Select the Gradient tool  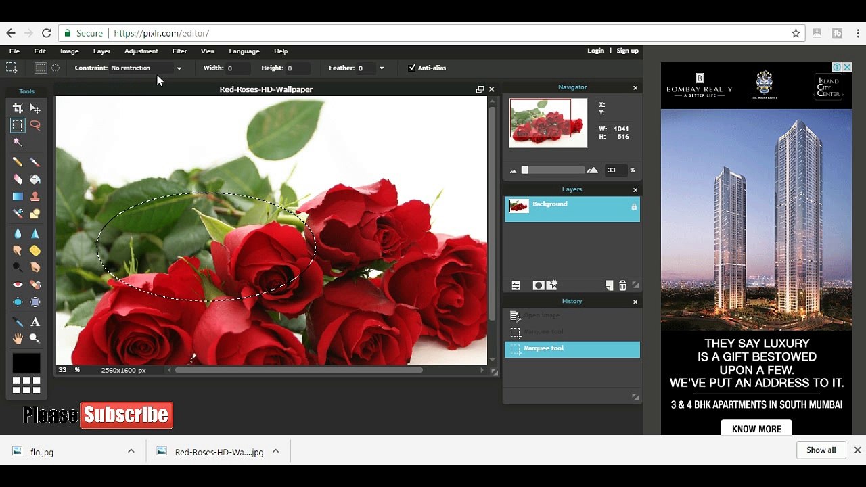[x=18, y=196]
